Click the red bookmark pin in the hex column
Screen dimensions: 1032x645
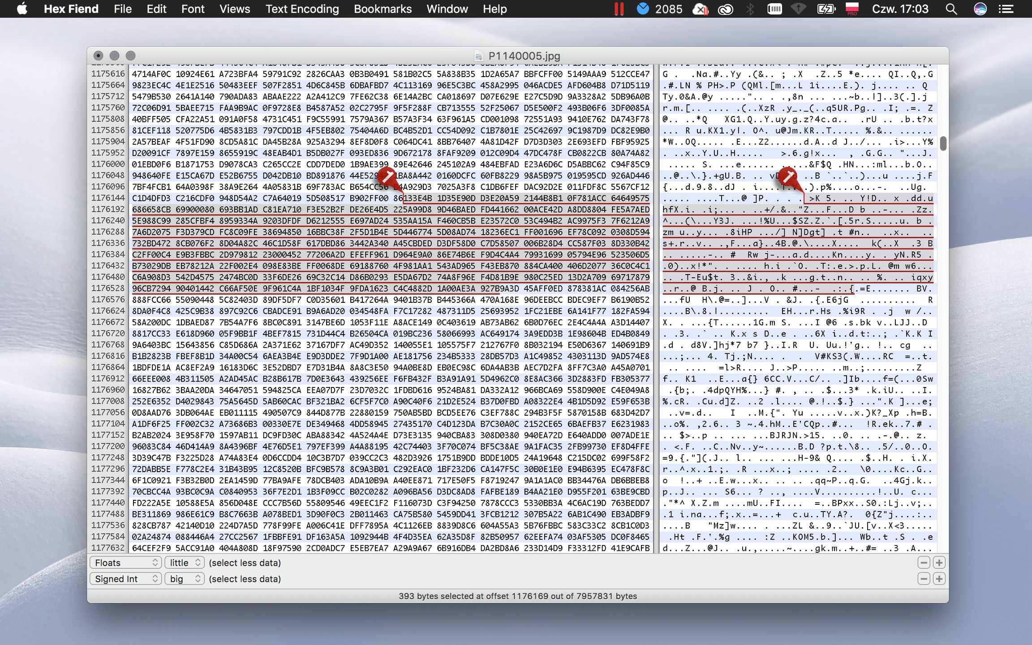click(x=387, y=176)
